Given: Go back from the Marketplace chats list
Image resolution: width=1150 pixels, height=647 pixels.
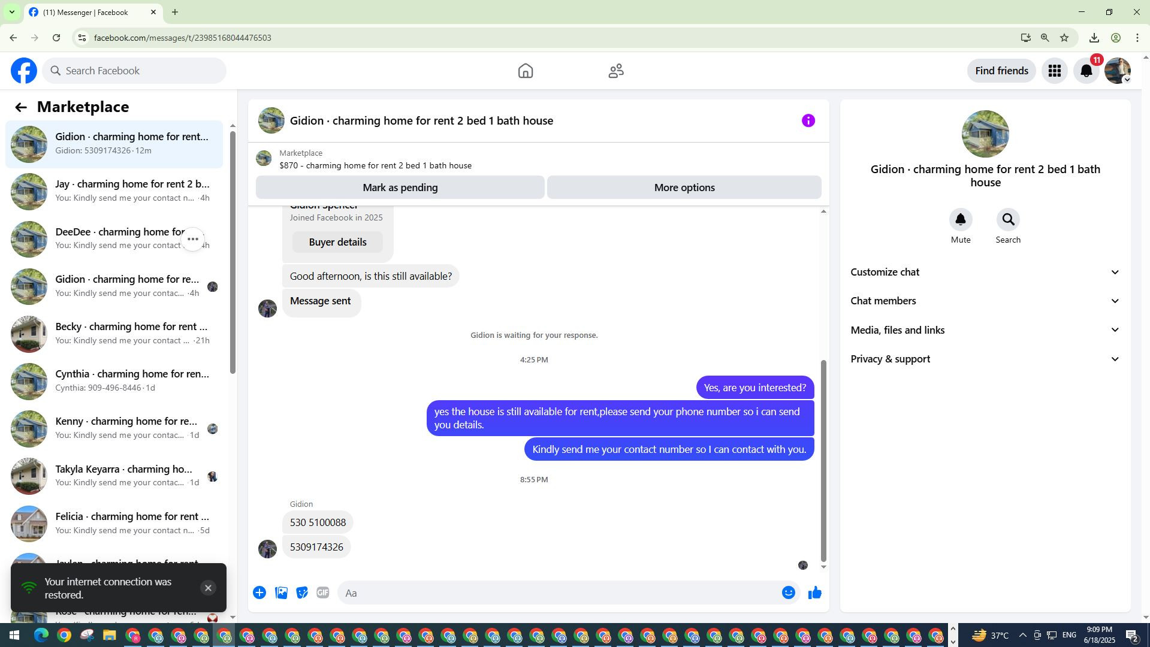Looking at the screenshot, I should [21, 107].
